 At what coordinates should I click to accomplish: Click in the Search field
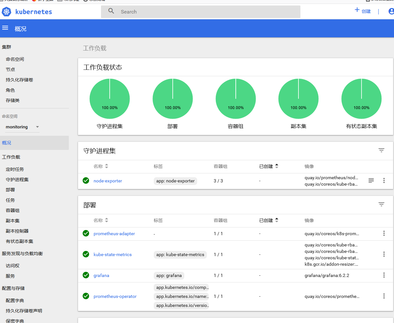201,12
